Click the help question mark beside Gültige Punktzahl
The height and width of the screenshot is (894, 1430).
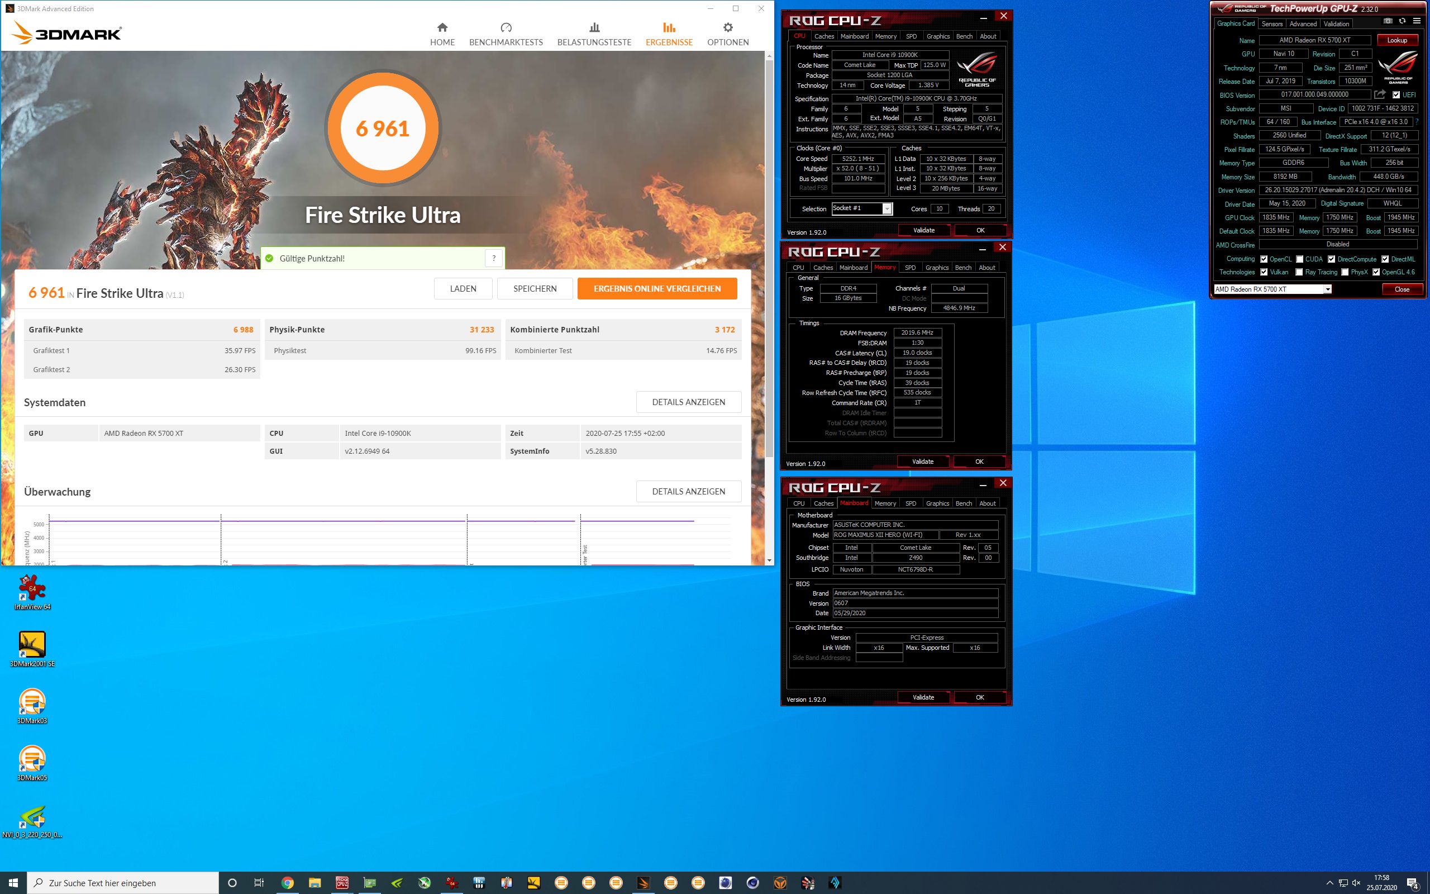(494, 258)
